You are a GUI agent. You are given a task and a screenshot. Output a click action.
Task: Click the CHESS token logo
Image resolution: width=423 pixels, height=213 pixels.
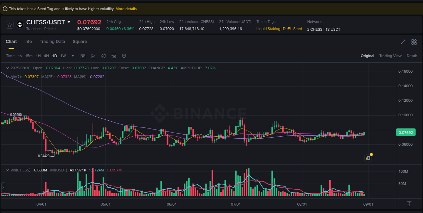(x=20, y=24)
